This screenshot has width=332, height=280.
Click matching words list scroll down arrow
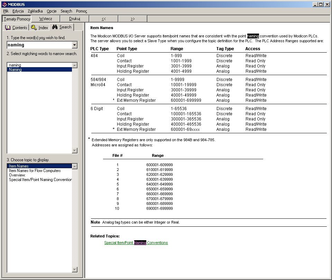[75, 151]
